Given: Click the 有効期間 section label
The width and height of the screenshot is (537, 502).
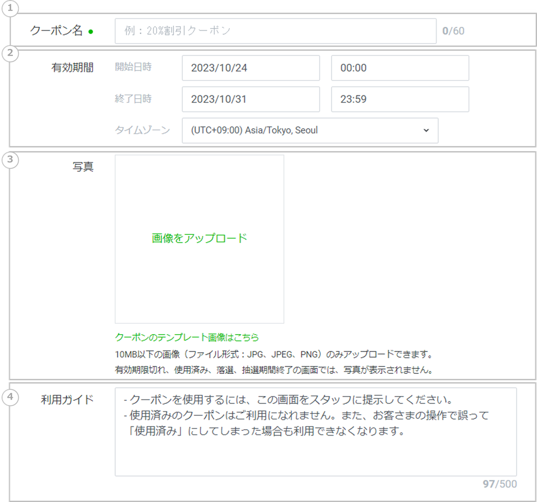Looking at the screenshot, I should point(72,68).
